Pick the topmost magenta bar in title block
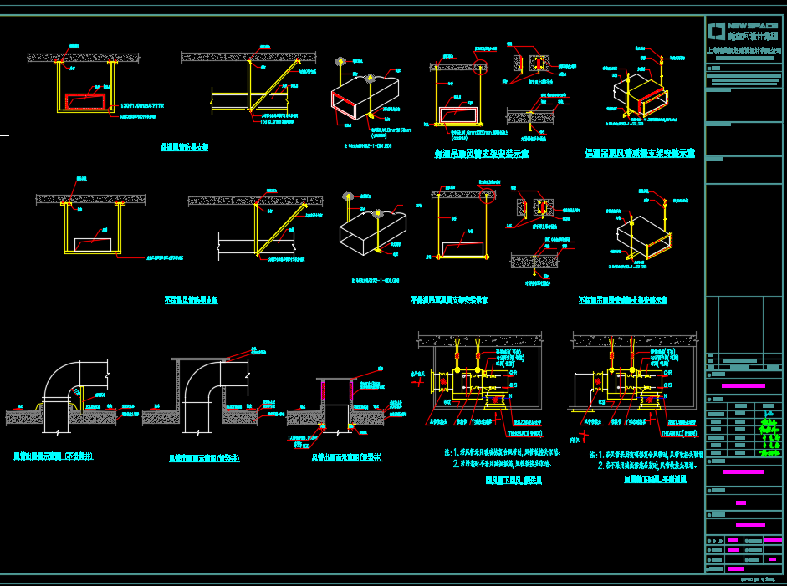This screenshot has height=586, width=787. click(x=743, y=385)
